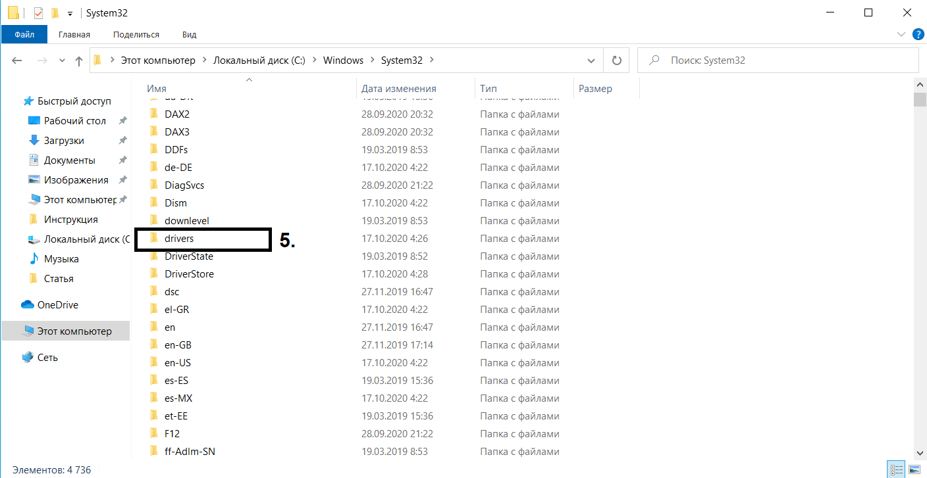
Task: Click the Forward navigation arrow
Action: click(41, 60)
